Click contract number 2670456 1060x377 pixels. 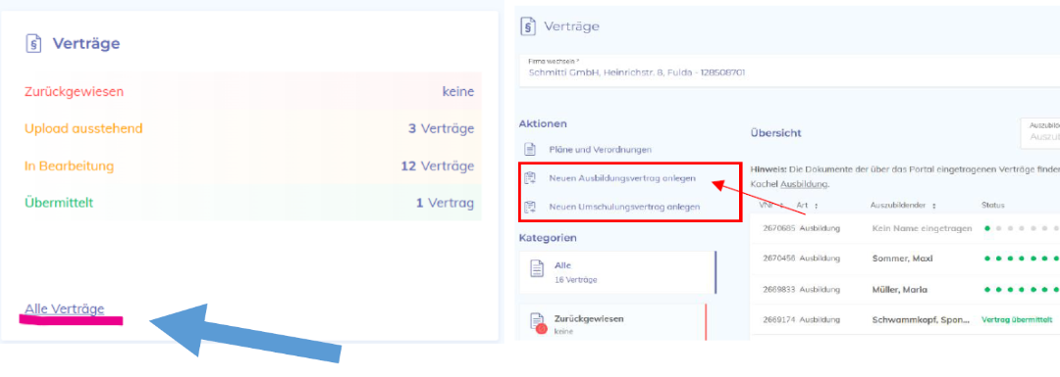point(779,259)
